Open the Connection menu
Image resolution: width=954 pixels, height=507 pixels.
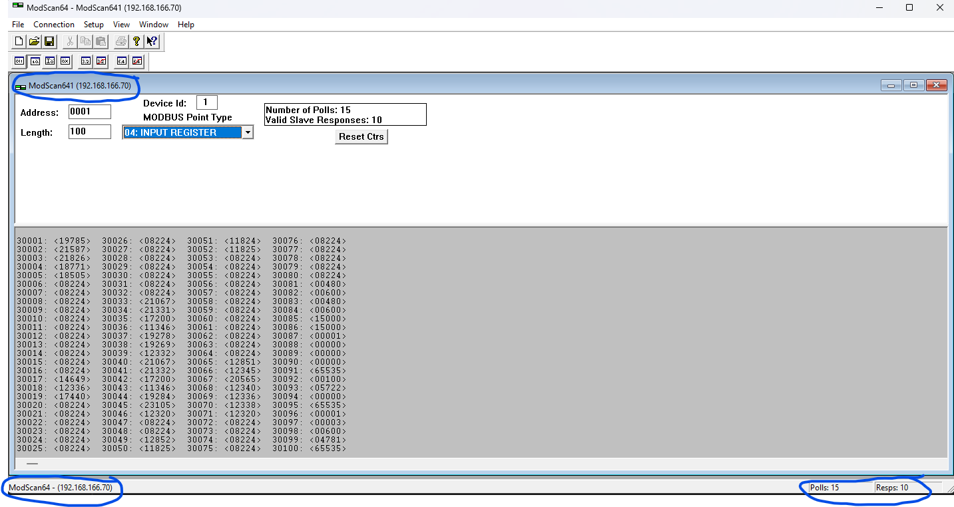click(x=54, y=25)
